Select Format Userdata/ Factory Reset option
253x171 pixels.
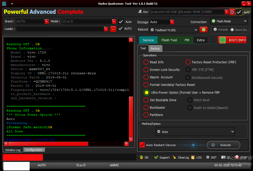[x=146, y=85]
